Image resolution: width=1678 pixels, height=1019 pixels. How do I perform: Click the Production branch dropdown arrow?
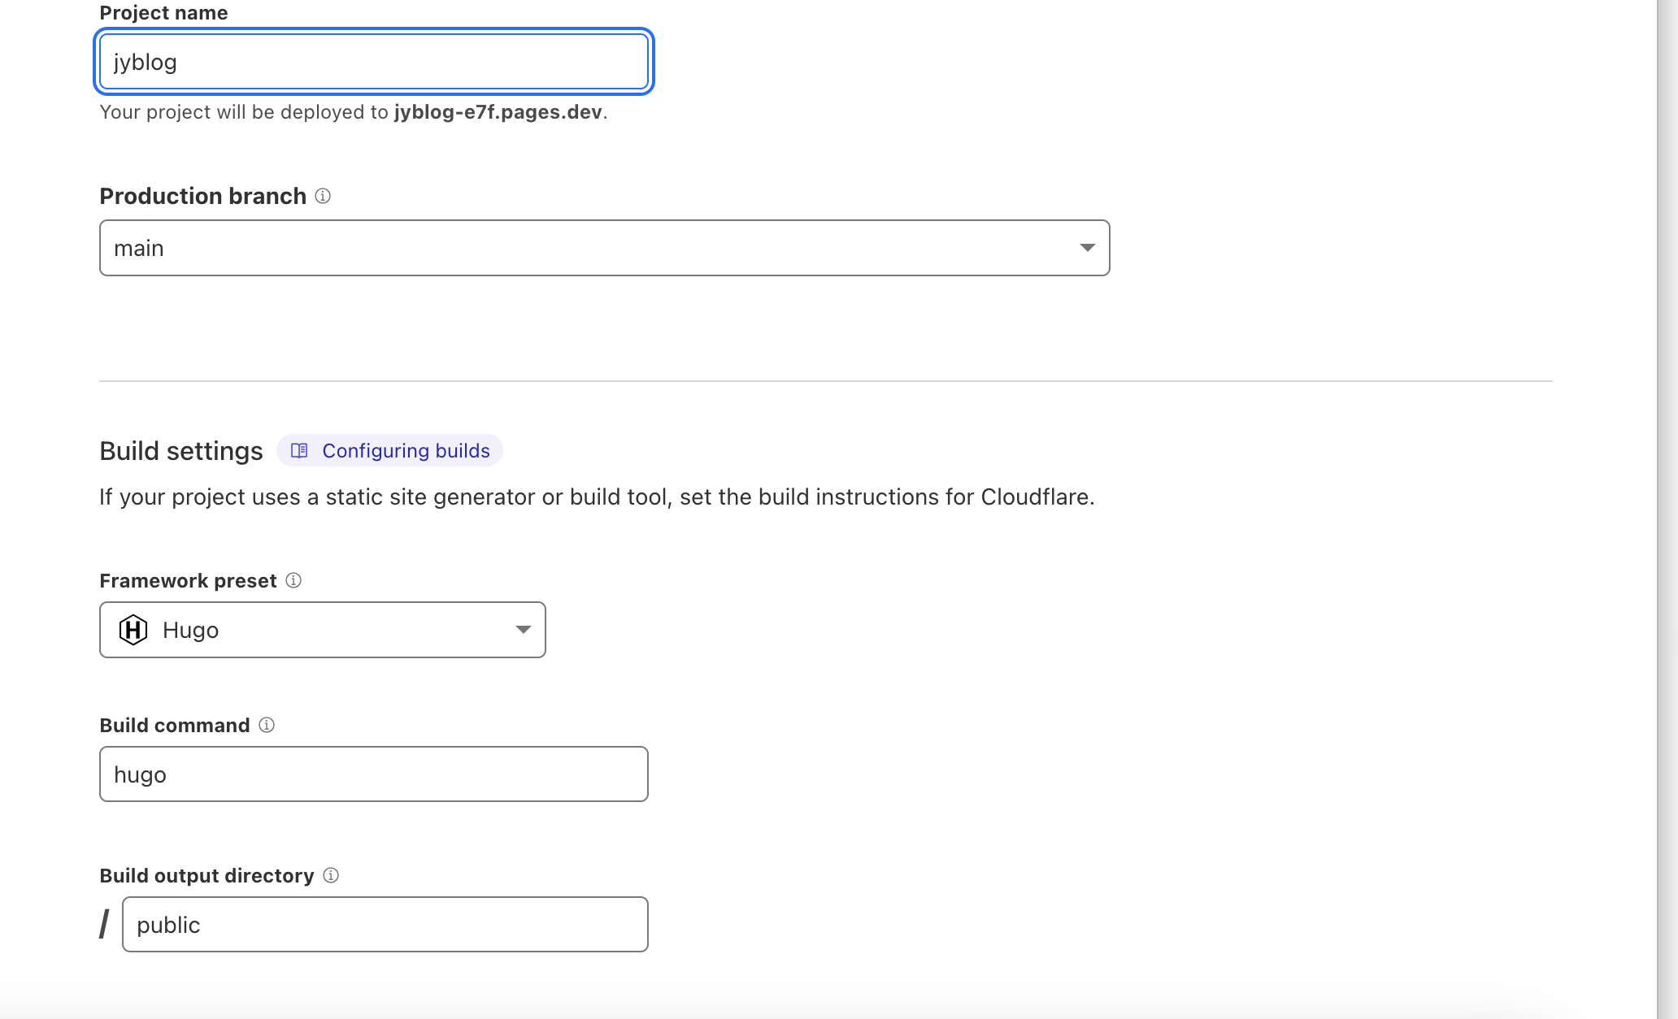coord(1087,248)
